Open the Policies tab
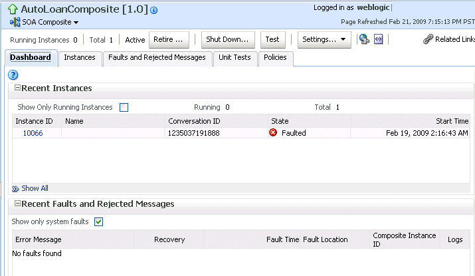The image size is (475, 276). click(x=275, y=57)
